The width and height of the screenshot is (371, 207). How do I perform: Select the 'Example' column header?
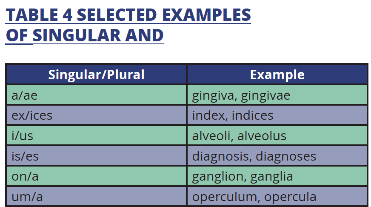[x=277, y=75]
